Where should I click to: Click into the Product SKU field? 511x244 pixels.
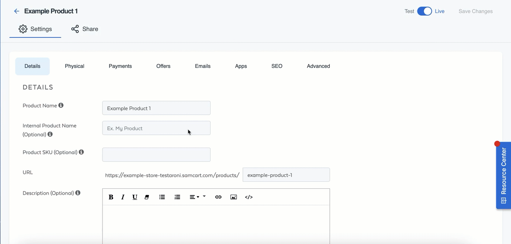156,155
